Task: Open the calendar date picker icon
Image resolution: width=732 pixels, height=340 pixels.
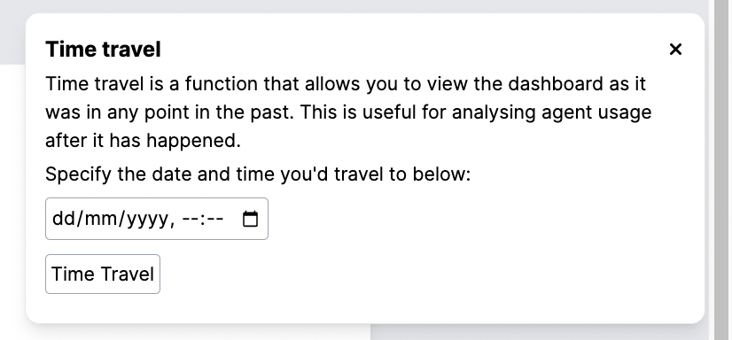Action: point(250,219)
